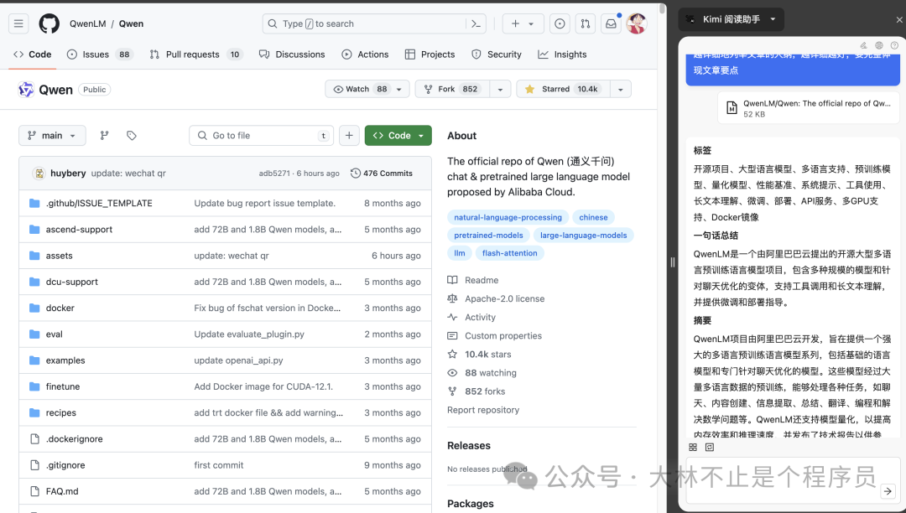This screenshot has width=906, height=513.
Task: Open the commit adb5271 hash link
Action: pos(274,174)
